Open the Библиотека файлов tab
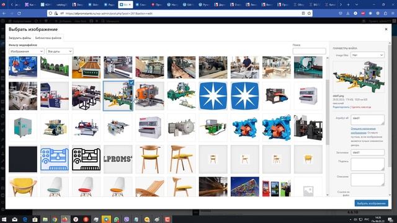The height and width of the screenshot is (223, 397). point(48,38)
